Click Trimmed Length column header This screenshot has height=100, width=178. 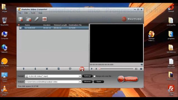pyautogui.click(x=60, y=25)
